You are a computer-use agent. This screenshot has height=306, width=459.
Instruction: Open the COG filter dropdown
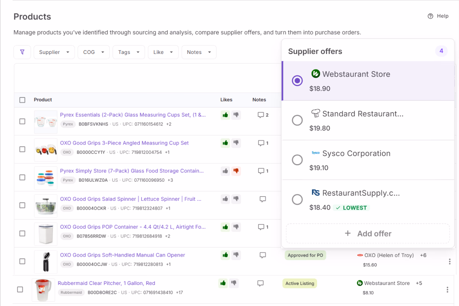[x=94, y=52]
